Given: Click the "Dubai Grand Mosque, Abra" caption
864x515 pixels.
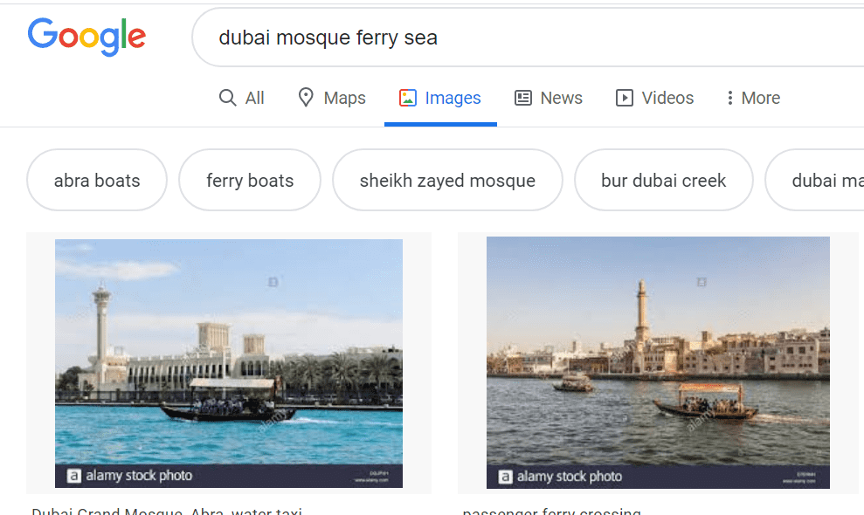Looking at the screenshot, I should (x=166, y=511).
